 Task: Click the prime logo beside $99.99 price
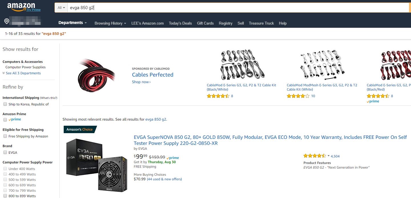(173, 158)
